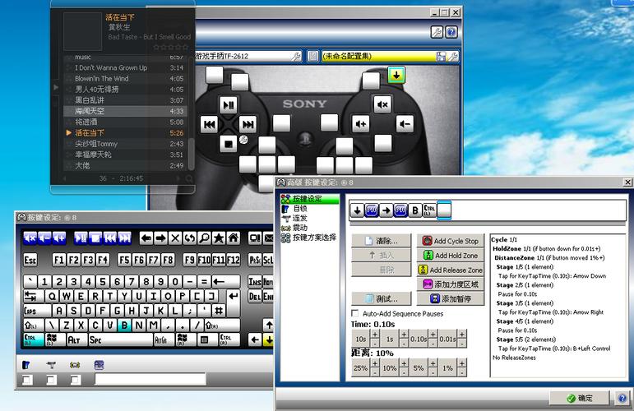634x411 pixels.
Task: Click the home icon on keyboard top row
Action: tap(234, 238)
